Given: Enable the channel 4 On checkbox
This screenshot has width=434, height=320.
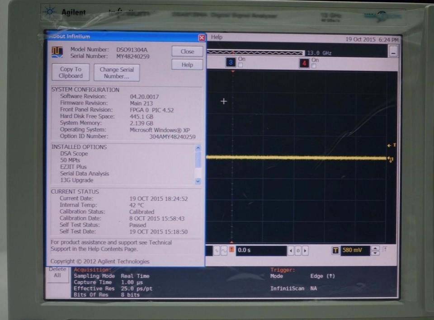Looking at the screenshot, I should [x=314, y=66].
